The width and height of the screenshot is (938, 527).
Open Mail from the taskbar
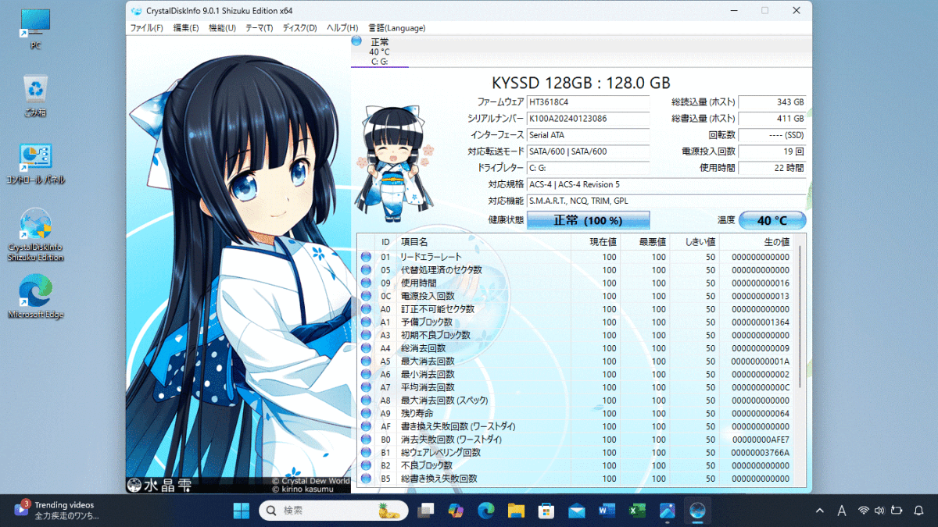pyautogui.click(x=577, y=511)
